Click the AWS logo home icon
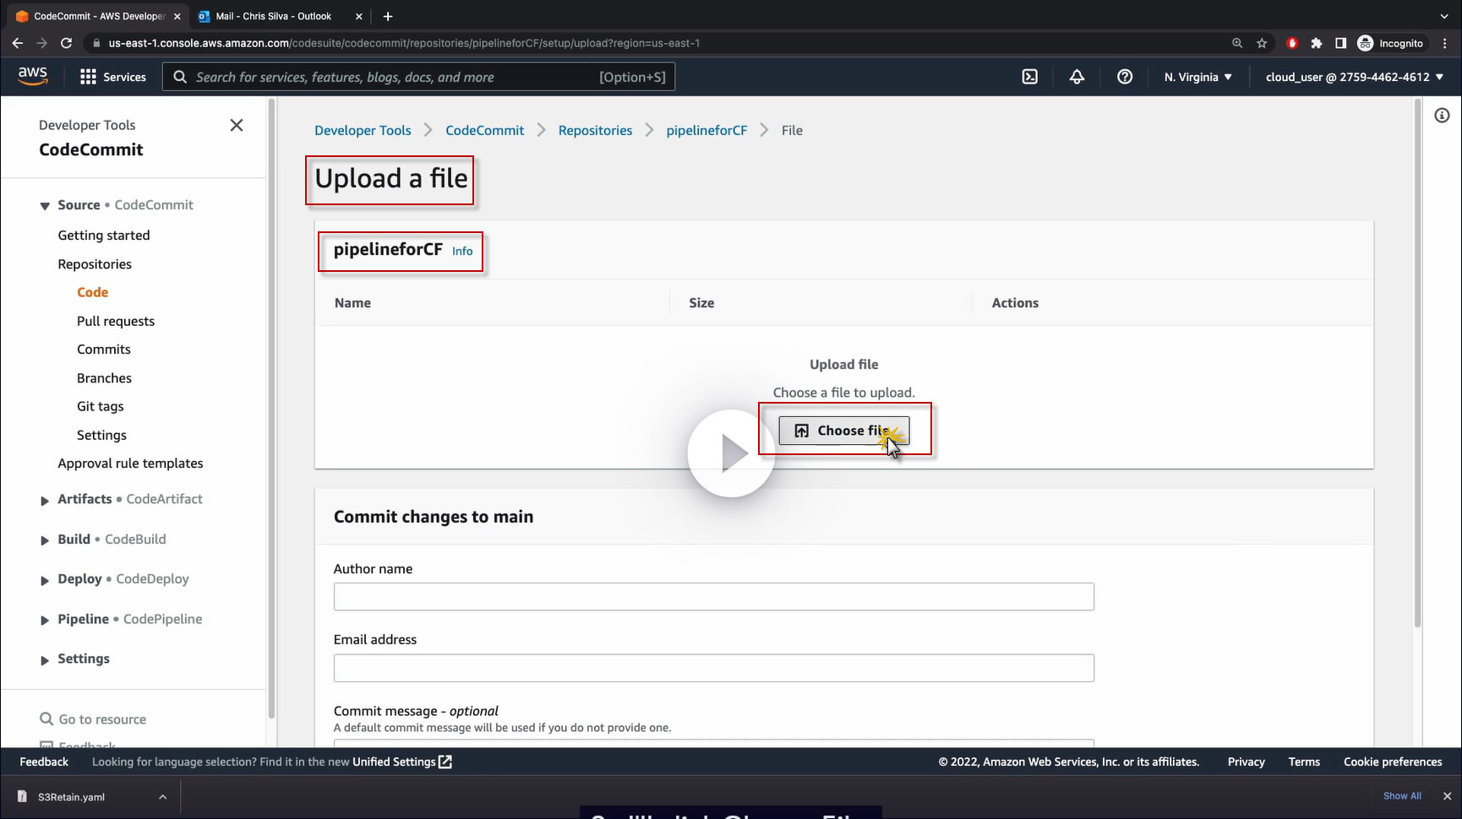The height and width of the screenshot is (819, 1462). [33, 76]
